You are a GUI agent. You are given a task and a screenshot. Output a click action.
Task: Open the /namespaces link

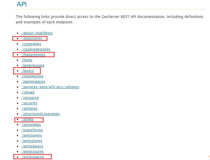pos(33,82)
